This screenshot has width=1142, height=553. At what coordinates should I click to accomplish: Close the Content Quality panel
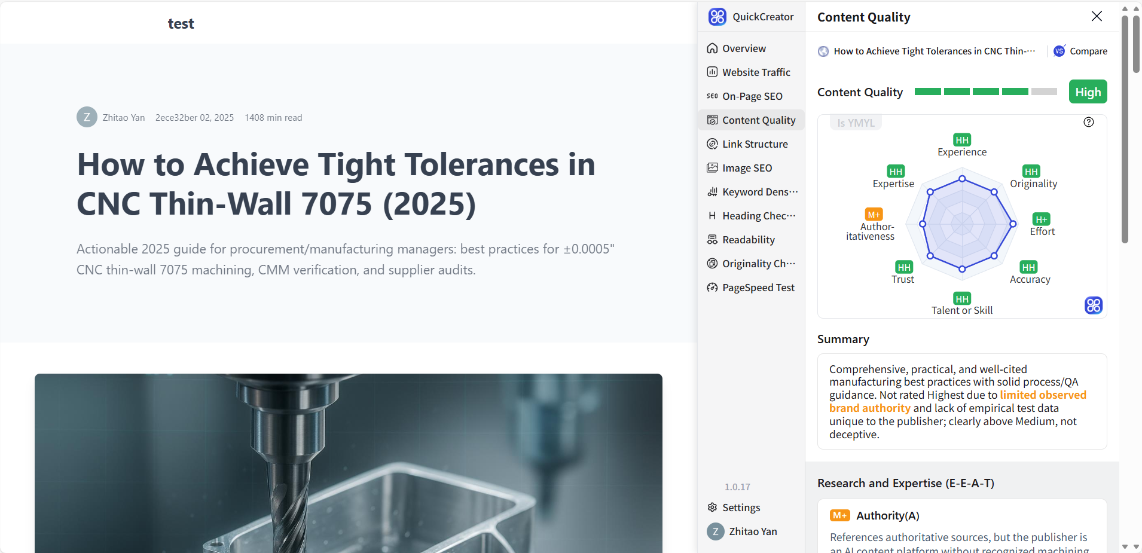(x=1097, y=17)
